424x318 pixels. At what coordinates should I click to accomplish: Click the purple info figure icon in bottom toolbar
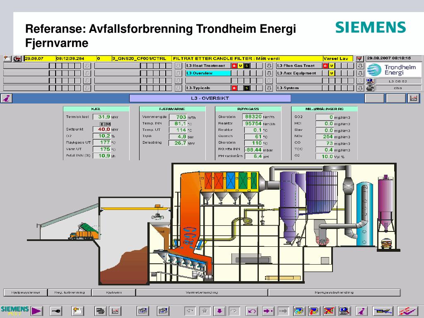(x=361, y=311)
